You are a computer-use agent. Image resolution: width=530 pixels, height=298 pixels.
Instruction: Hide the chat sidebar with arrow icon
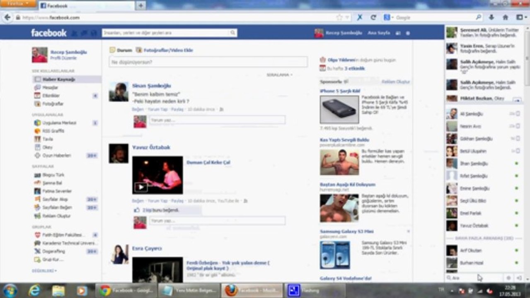(518, 278)
